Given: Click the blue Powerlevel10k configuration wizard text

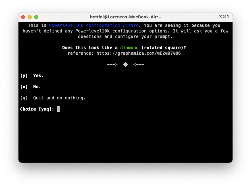Looking at the screenshot, I should [x=94, y=25].
